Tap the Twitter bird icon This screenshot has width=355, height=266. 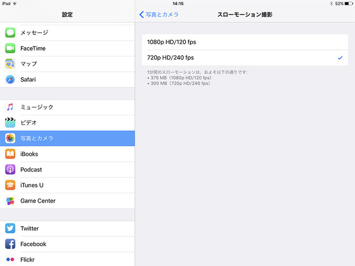point(10,228)
